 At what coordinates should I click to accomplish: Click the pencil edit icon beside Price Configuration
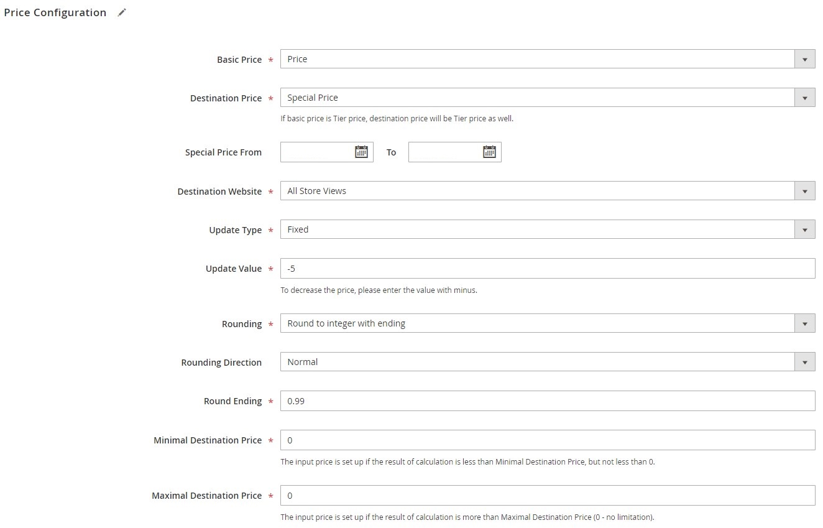tap(122, 12)
